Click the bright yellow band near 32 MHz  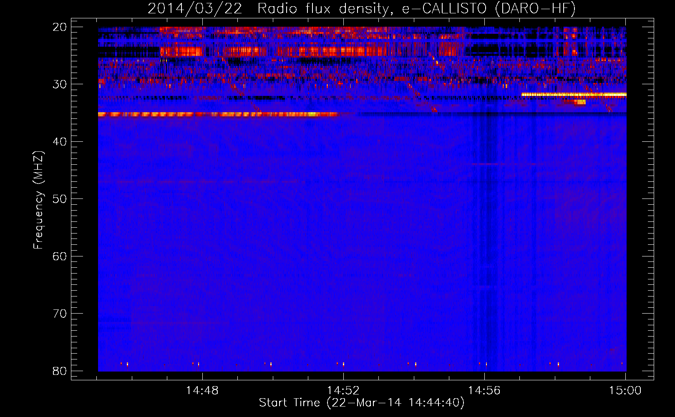[574, 95]
